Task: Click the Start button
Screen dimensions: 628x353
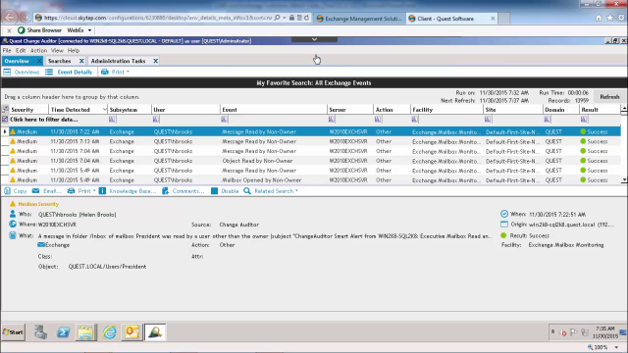Action: (13, 332)
